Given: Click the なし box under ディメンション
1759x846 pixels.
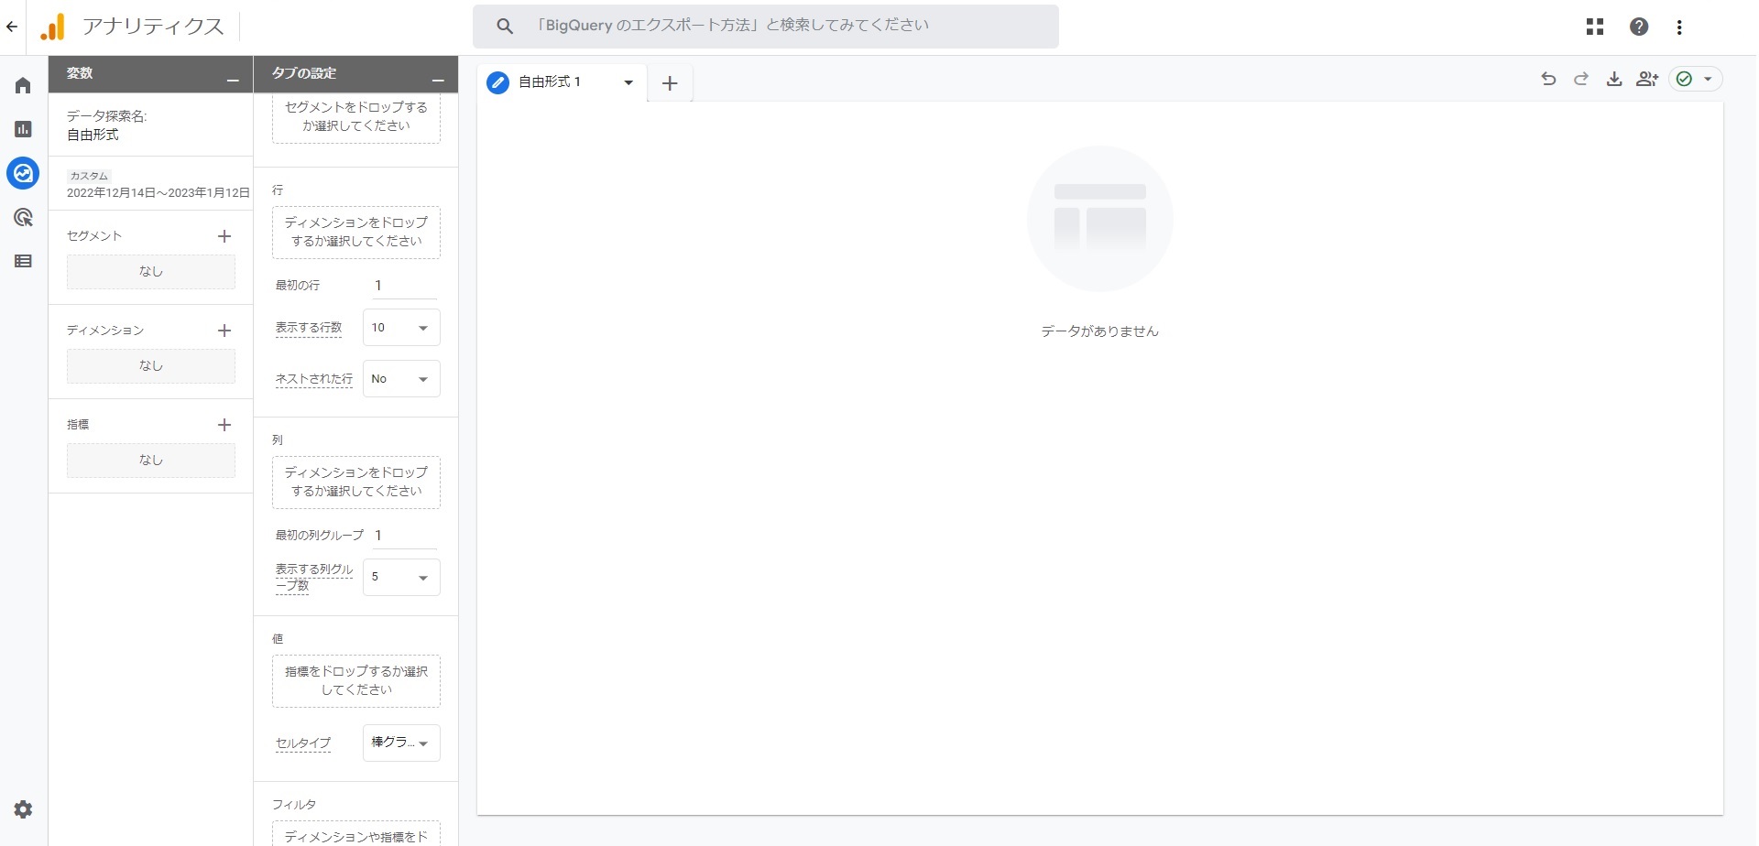Looking at the screenshot, I should tap(151, 366).
